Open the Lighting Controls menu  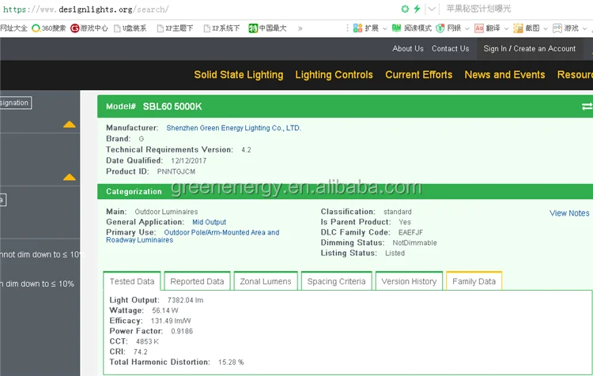pyautogui.click(x=334, y=75)
